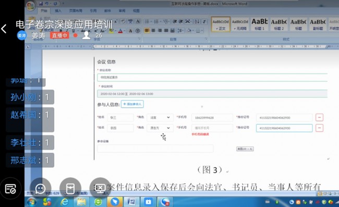
Task: Expand the line spacing dropdown in the ribbon
Action: [x=180, y=30]
